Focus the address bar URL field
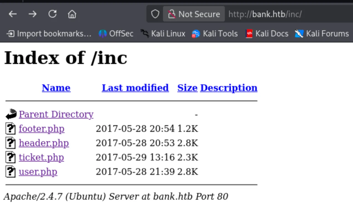 (x=276, y=14)
